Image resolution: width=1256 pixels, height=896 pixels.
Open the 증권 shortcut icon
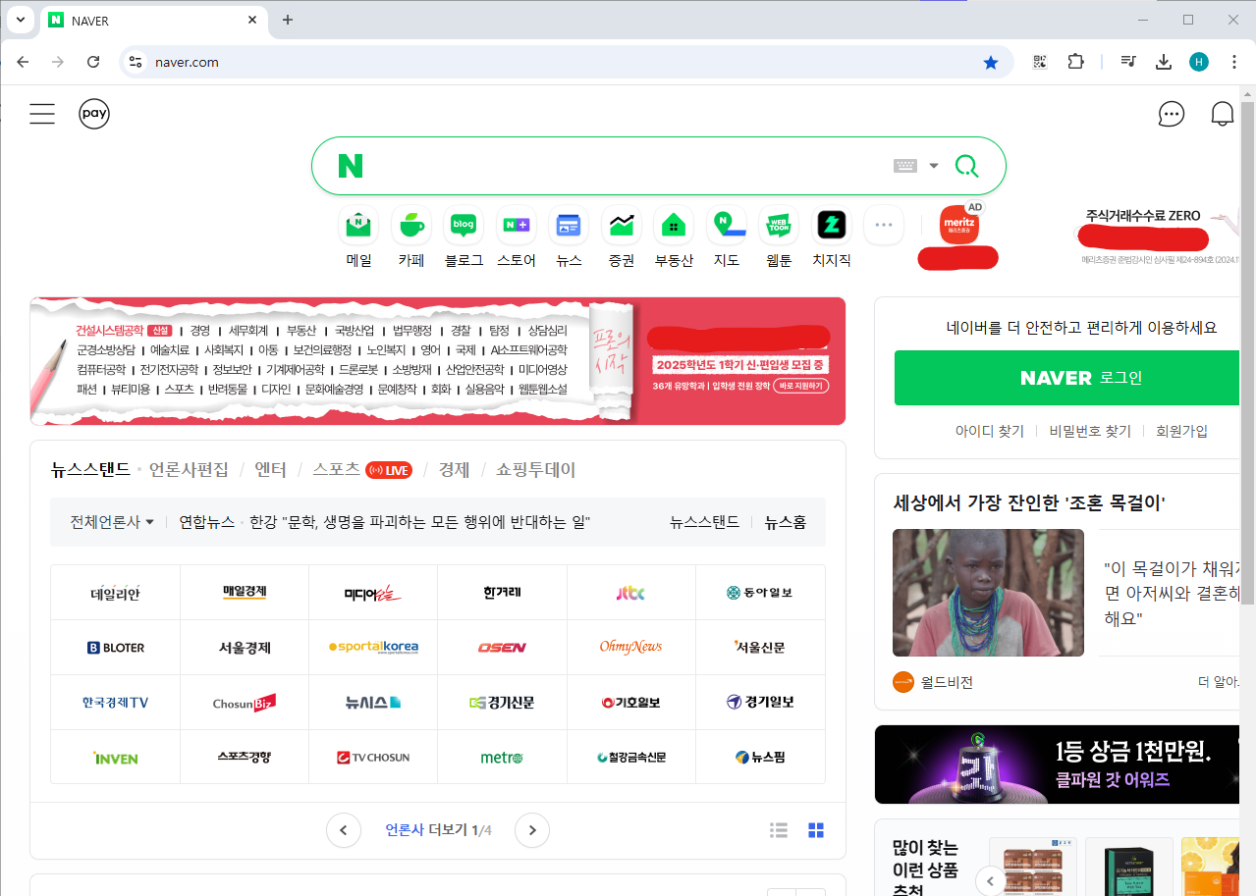[x=622, y=226]
